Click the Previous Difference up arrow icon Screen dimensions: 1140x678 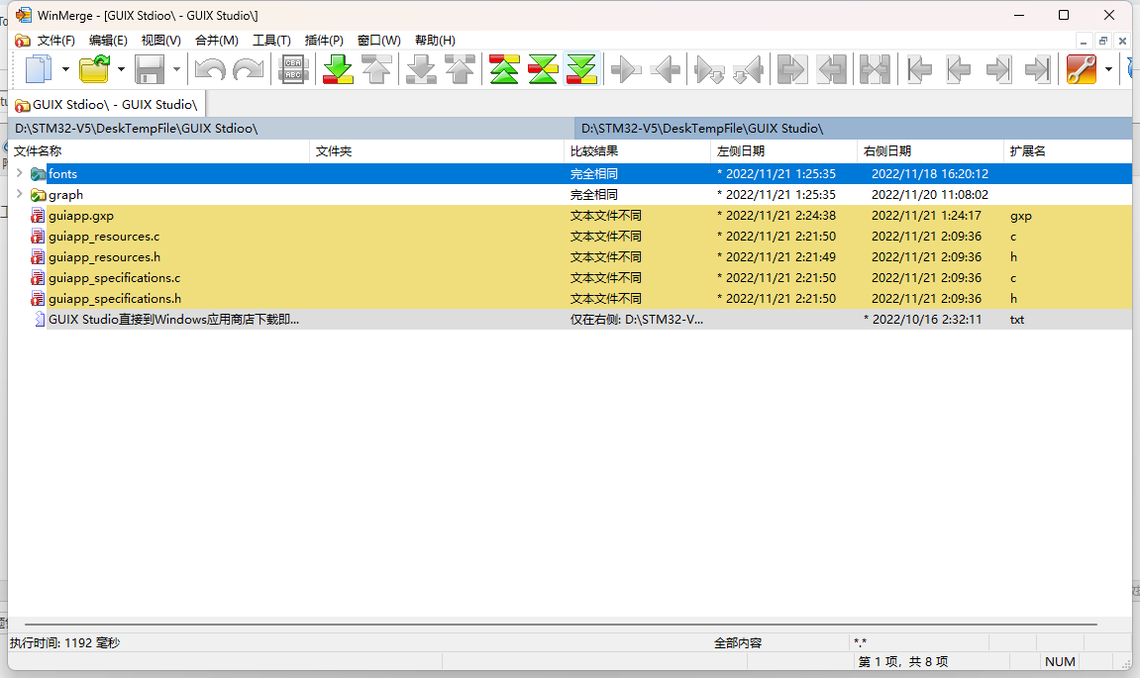376,69
